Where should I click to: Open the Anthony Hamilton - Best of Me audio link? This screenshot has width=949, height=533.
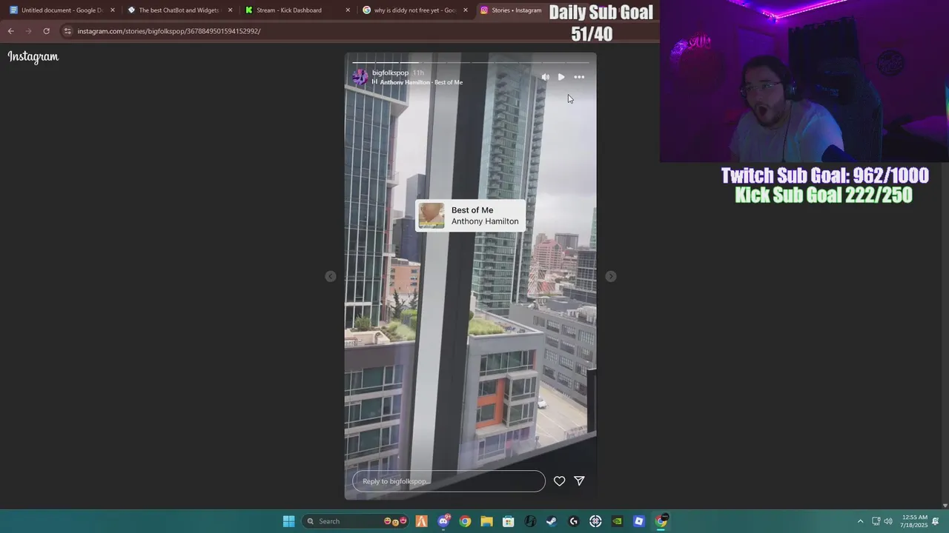click(421, 82)
